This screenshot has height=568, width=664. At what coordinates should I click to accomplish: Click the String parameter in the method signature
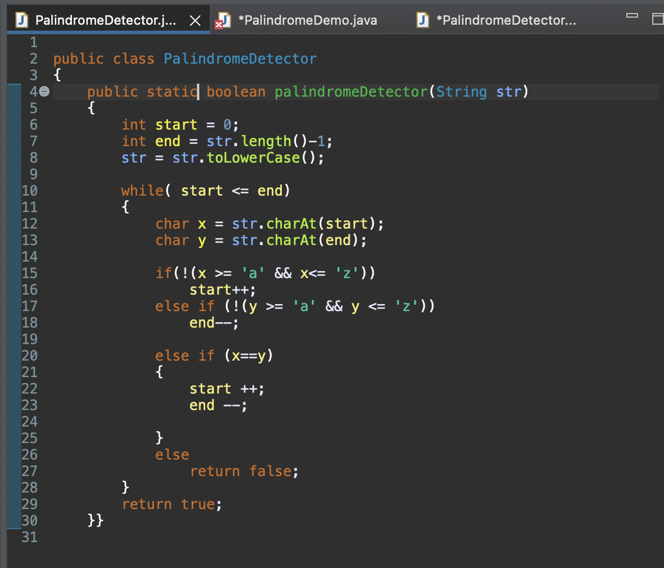point(459,91)
